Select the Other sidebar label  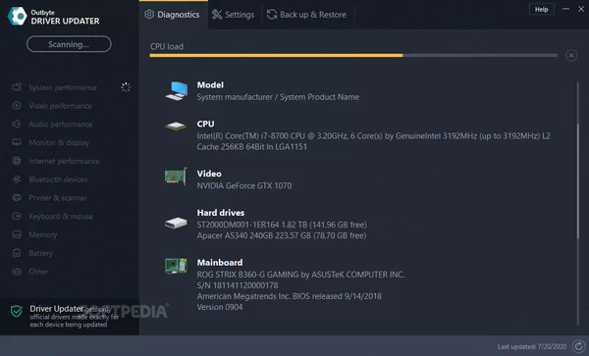click(38, 272)
